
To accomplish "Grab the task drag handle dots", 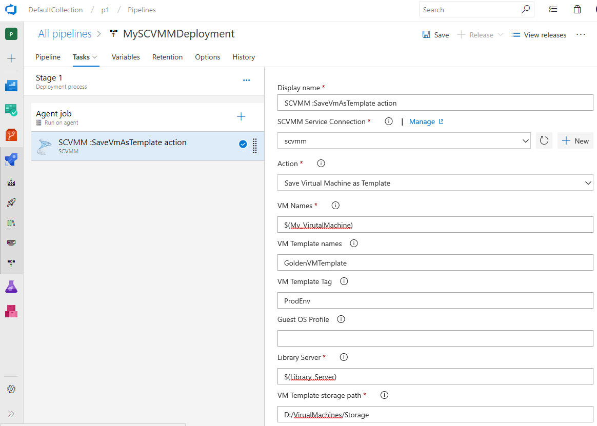I will pyautogui.click(x=255, y=146).
